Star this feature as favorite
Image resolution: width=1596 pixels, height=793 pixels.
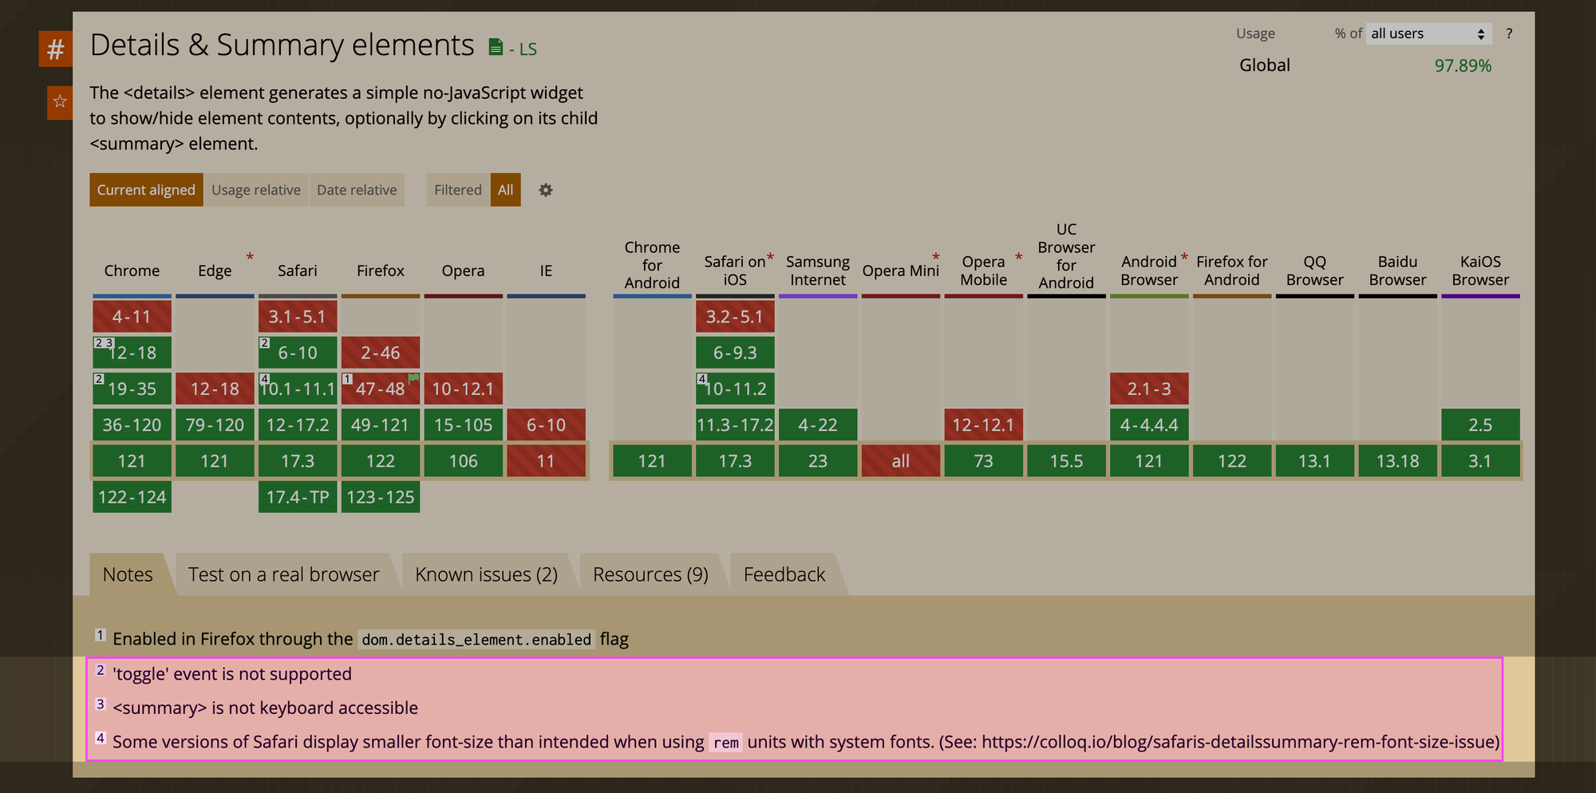60,102
